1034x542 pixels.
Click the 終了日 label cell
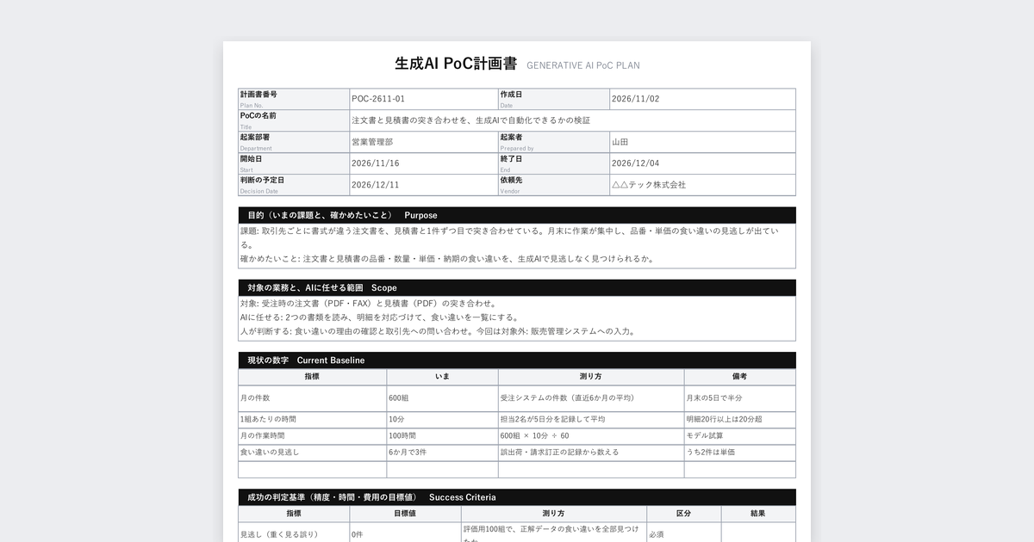click(x=554, y=163)
